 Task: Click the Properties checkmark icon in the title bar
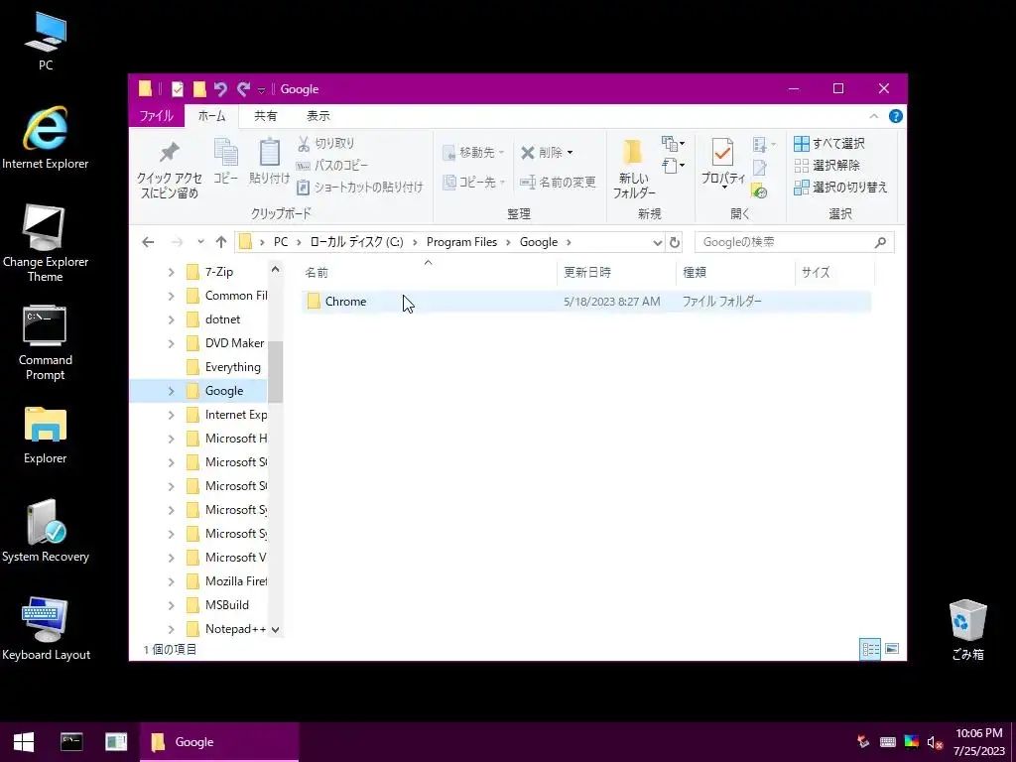coord(177,88)
